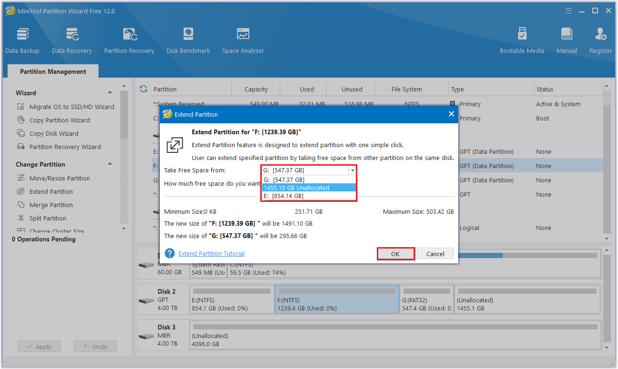
Task: Click the 'Logical' type cell
Action: click(x=469, y=228)
